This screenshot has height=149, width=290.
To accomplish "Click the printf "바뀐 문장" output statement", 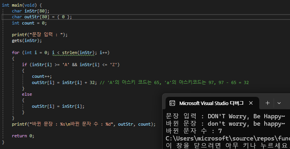I will (84, 124).
